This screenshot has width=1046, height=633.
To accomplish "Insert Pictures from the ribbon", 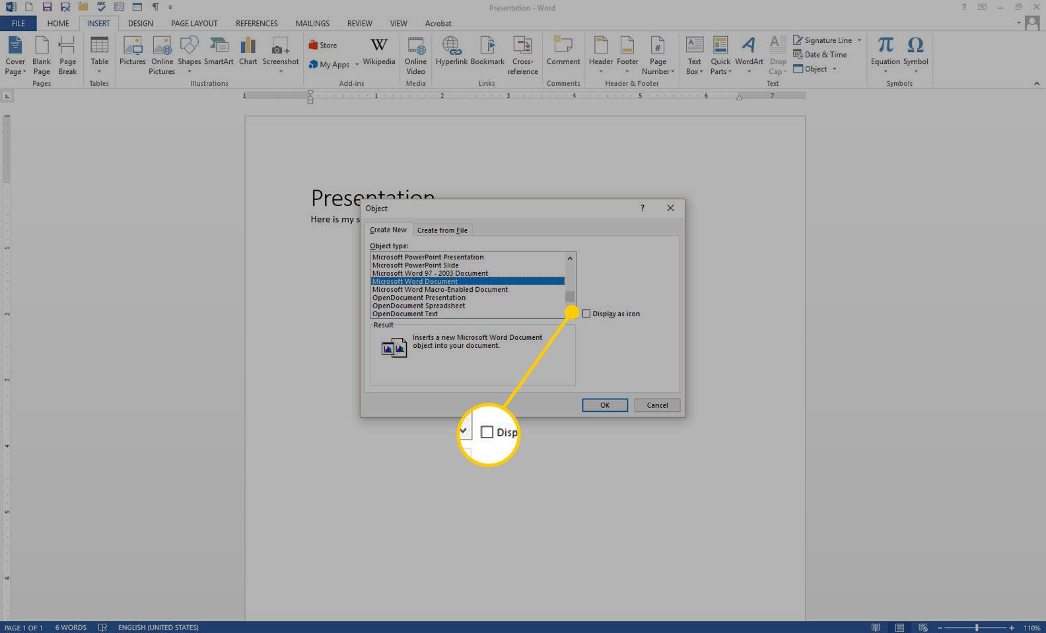I will 132,51.
